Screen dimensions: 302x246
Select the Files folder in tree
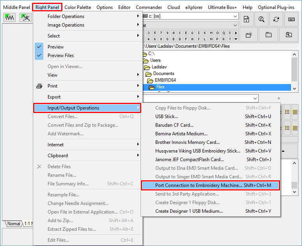tap(160, 87)
